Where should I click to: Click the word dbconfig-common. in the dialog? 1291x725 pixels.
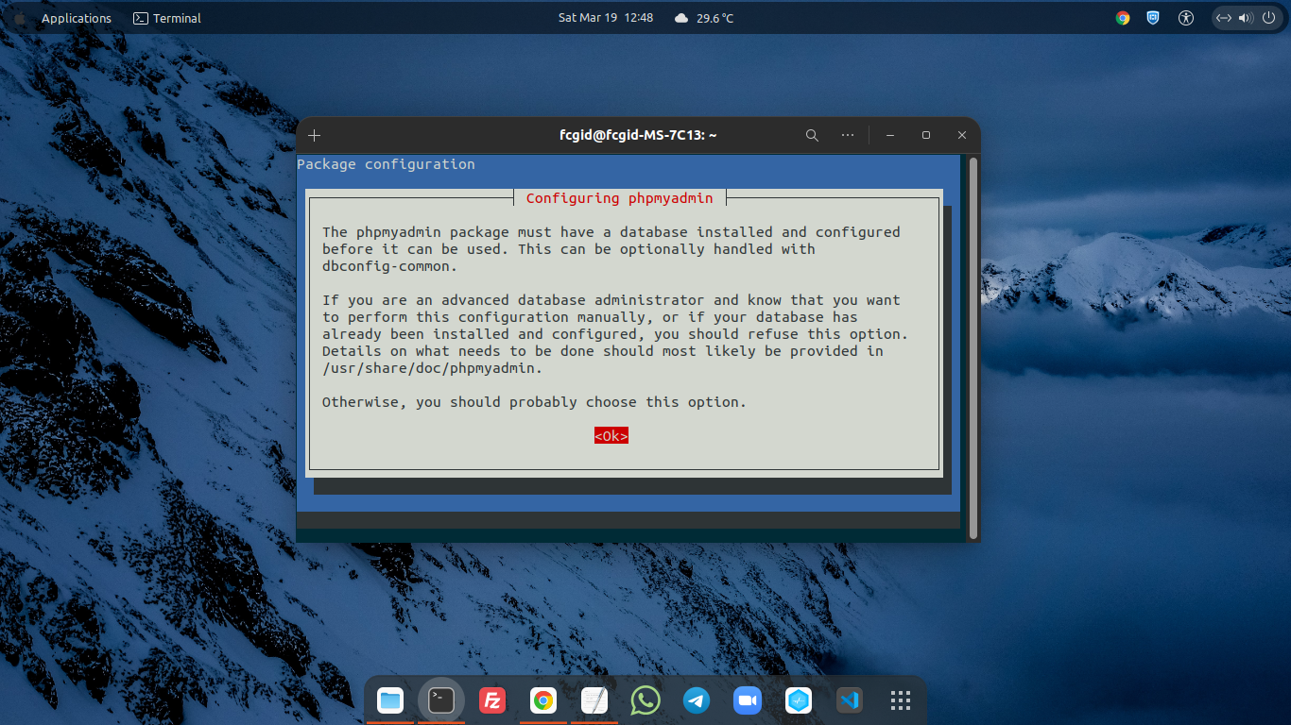click(389, 266)
